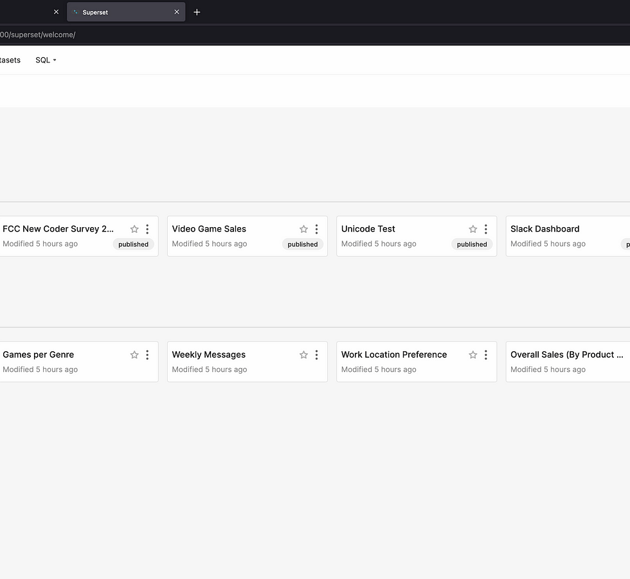
Task: Open three-dot menu on Unicode Test card
Action: point(486,229)
